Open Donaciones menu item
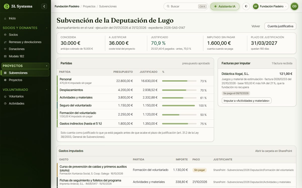The width and height of the screenshot is (302, 188). [x=25, y=49]
